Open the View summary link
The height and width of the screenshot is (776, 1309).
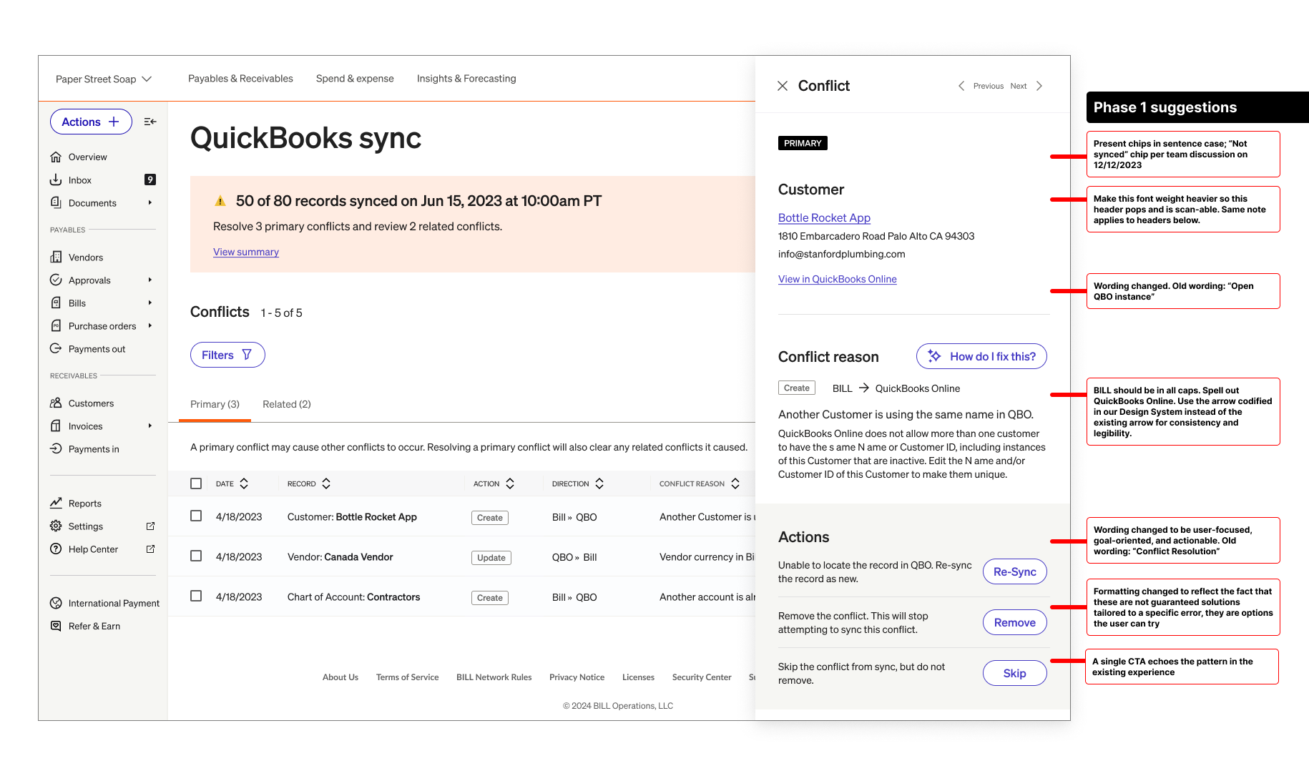(x=246, y=252)
